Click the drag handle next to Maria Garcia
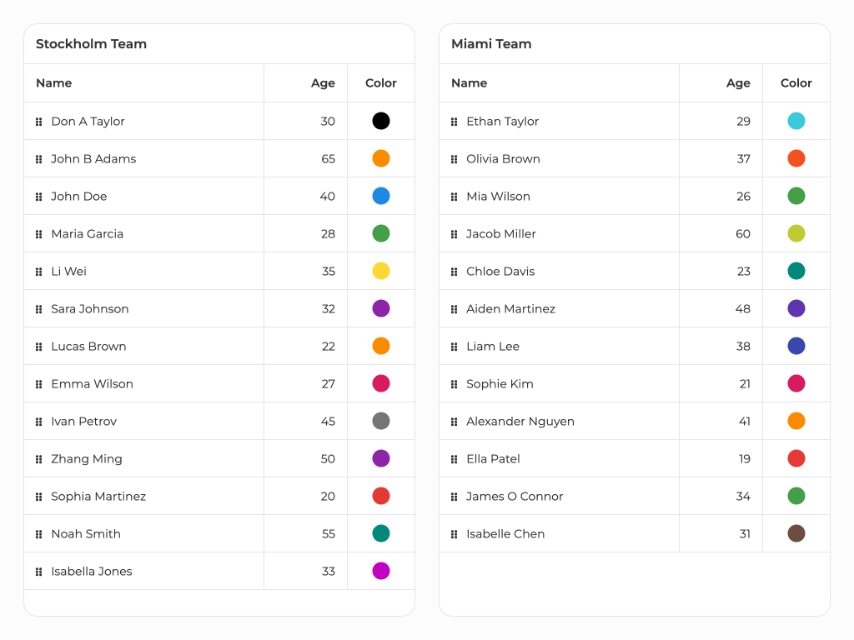This screenshot has height=640, width=854. click(x=39, y=234)
